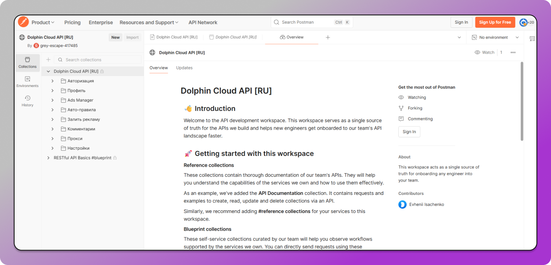This screenshot has width=551, height=265.
Task: Select Pricing in the top menu
Action: 72,22
